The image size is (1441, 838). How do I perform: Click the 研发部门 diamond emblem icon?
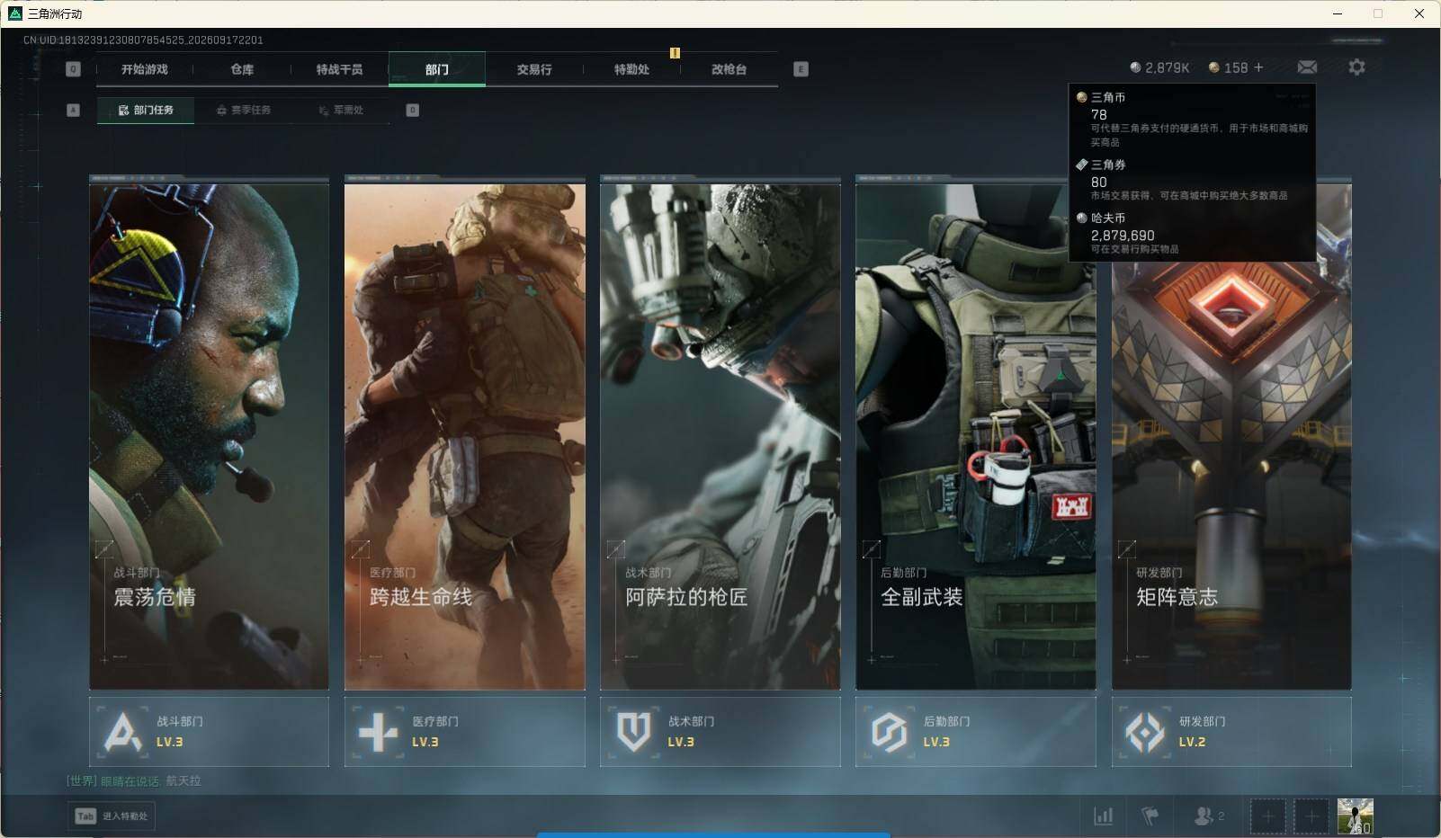1144,732
